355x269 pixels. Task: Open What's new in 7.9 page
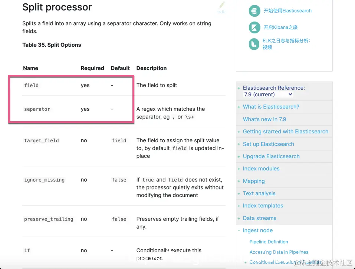264,119
